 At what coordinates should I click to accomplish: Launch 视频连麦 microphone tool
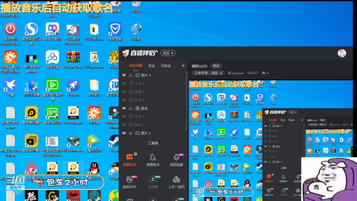tap(176, 159)
